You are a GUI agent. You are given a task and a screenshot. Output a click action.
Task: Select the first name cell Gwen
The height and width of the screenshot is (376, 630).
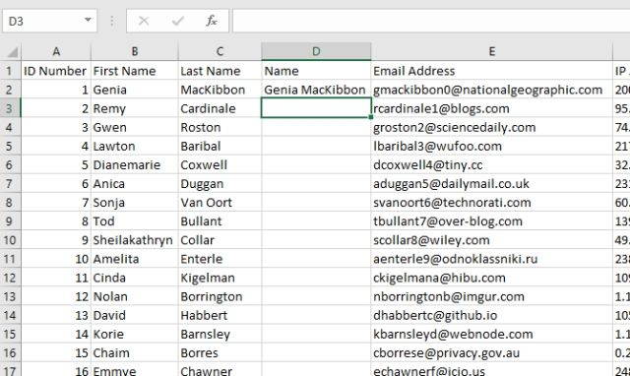coord(135,127)
